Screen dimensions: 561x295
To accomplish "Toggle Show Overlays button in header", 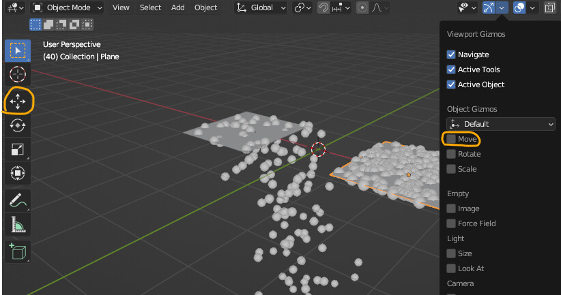I will [519, 7].
